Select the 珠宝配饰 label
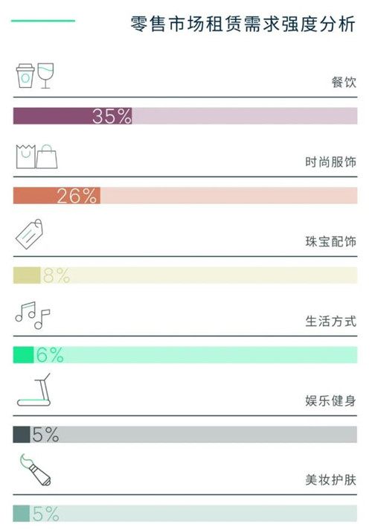This screenshot has width=372, height=530. [331, 242]
